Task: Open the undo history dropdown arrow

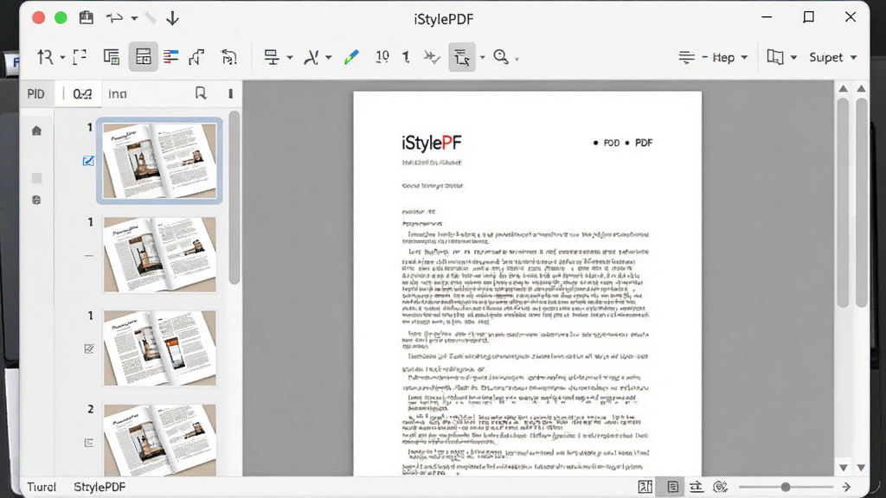Action: tap(134, 19)
